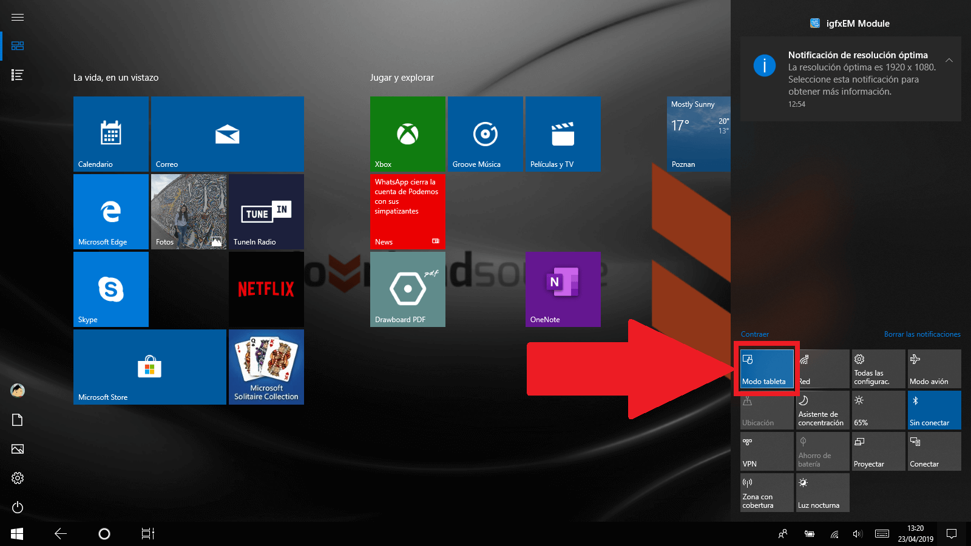
Task: Click igfxEM Module notification header
Action: [850, 23]
